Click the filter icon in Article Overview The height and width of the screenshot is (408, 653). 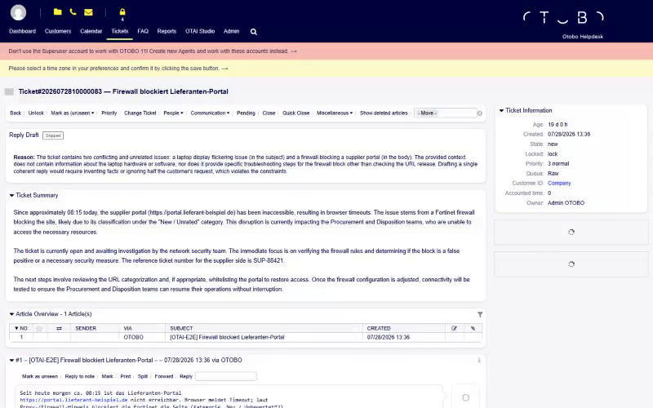click(480, 314)
